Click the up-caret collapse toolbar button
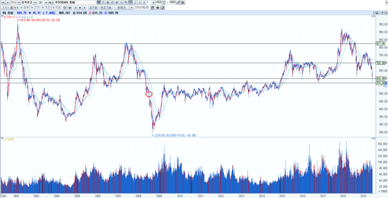 coord(8,2)
